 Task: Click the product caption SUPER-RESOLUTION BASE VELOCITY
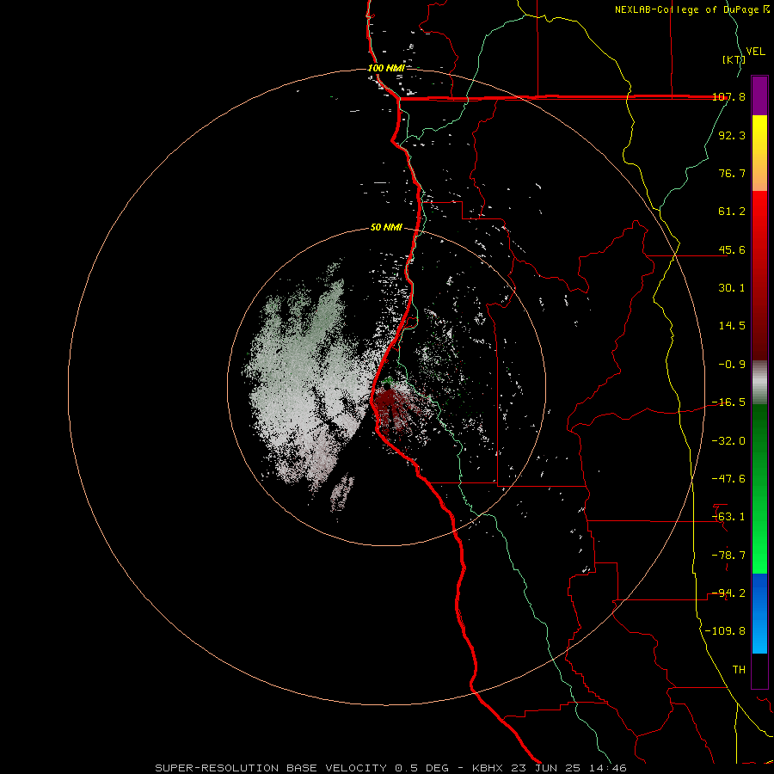271,768
